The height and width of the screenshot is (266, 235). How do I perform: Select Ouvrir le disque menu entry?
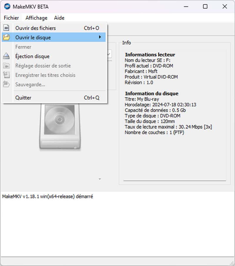pos(54,37)
